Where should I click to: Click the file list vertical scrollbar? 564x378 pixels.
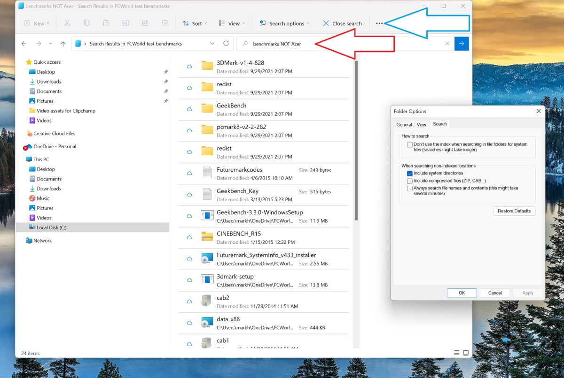point(357,141)
